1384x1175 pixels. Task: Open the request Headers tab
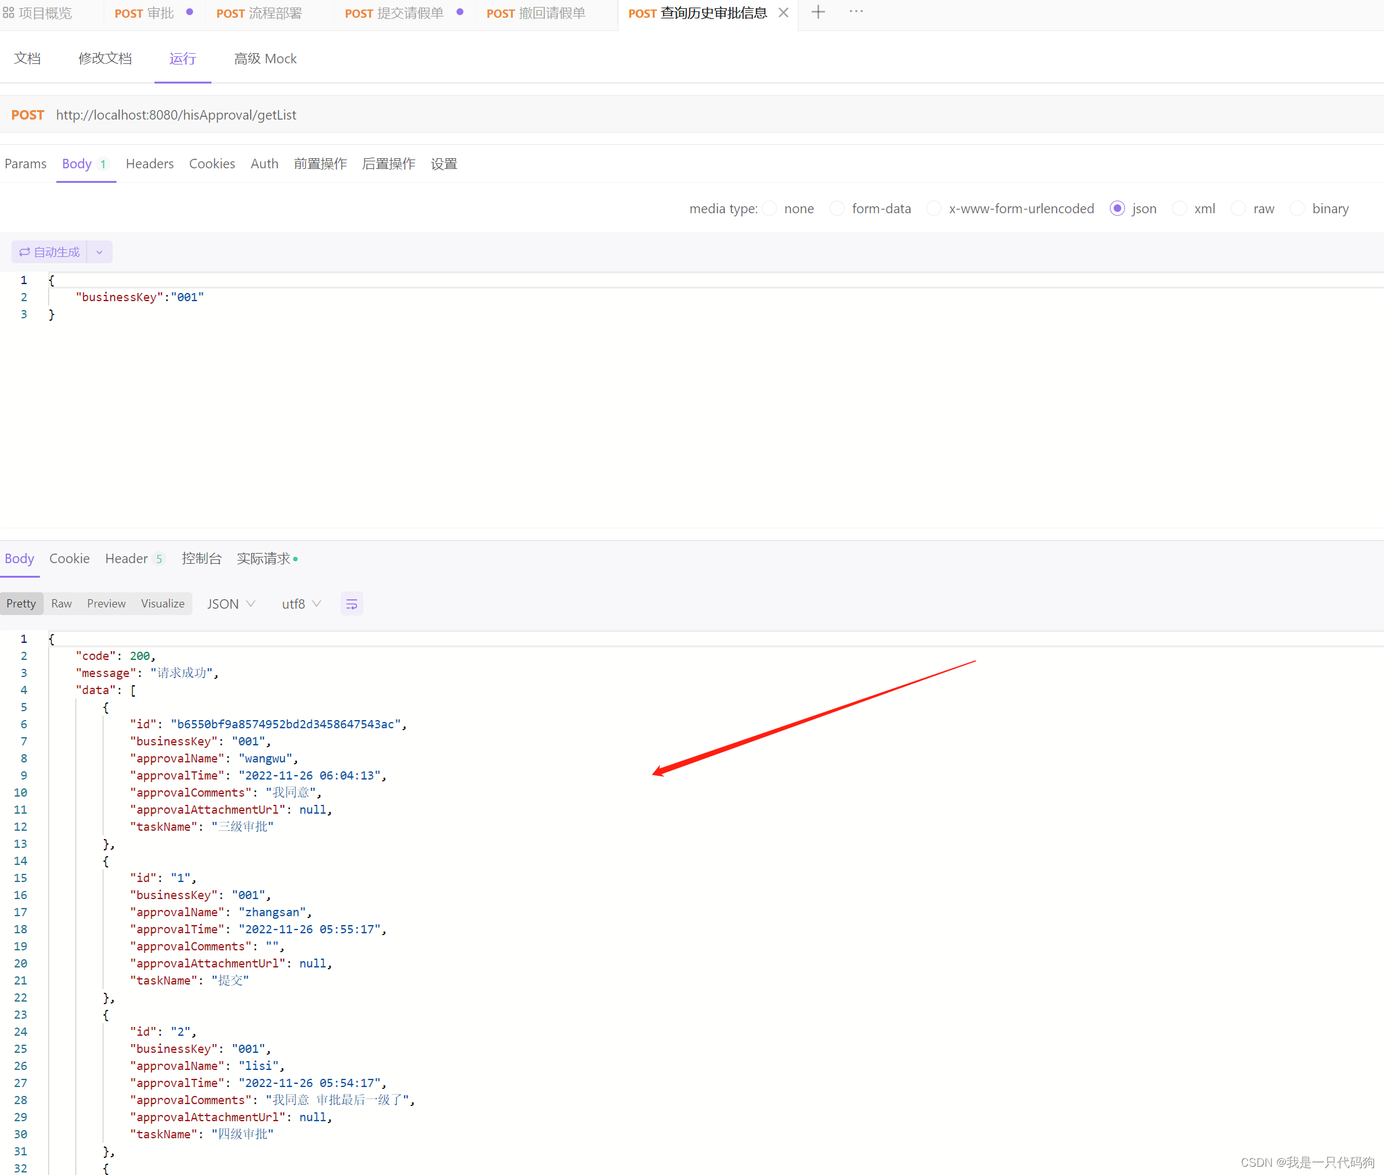coord(149,164)
